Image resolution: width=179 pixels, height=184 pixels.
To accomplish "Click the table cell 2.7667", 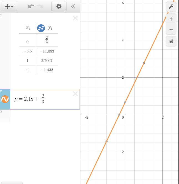I will (x=47, y=61).
